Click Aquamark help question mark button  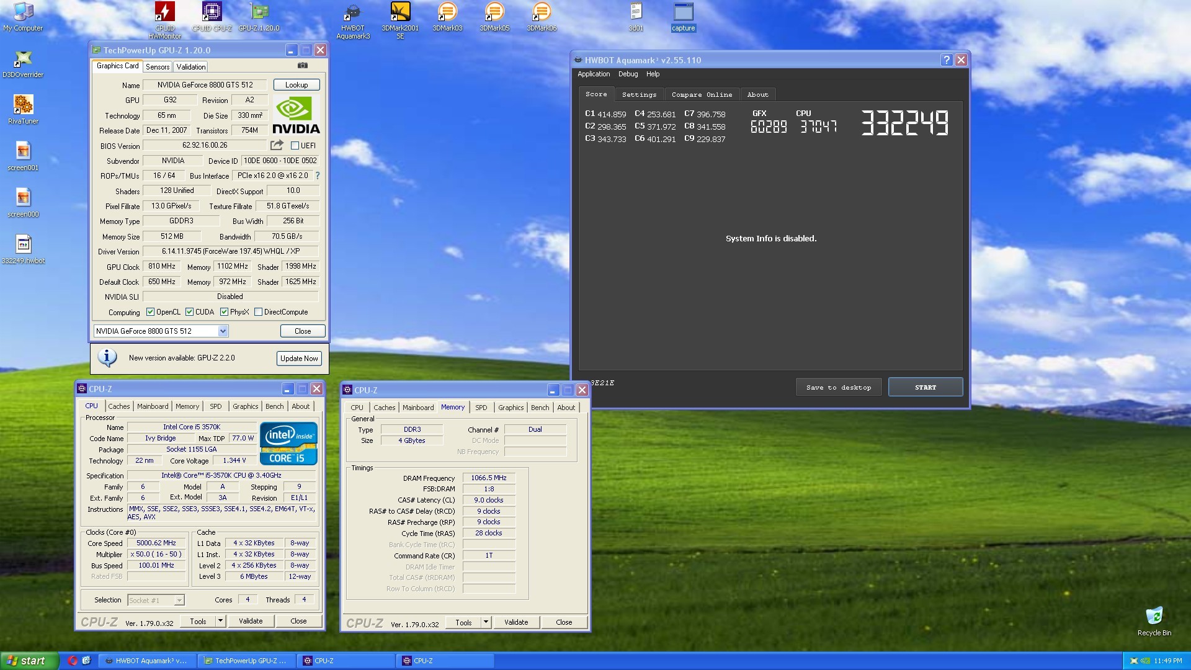click(946, 60)
